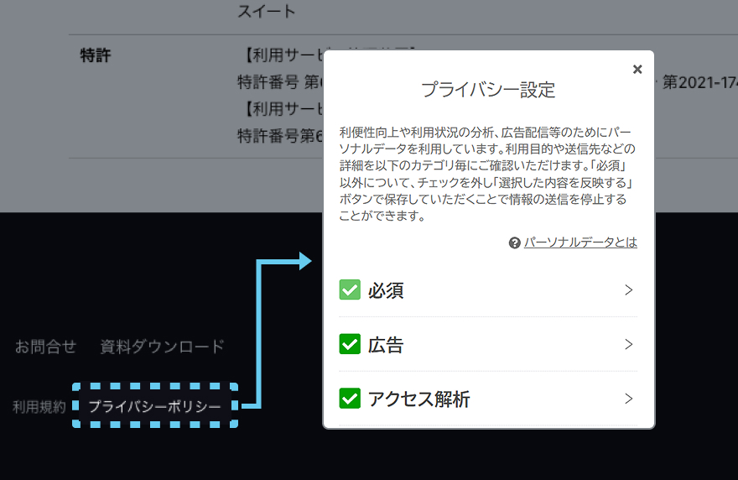
Task: Expand the 必須 category chevron
Action: tap(629, 290)
